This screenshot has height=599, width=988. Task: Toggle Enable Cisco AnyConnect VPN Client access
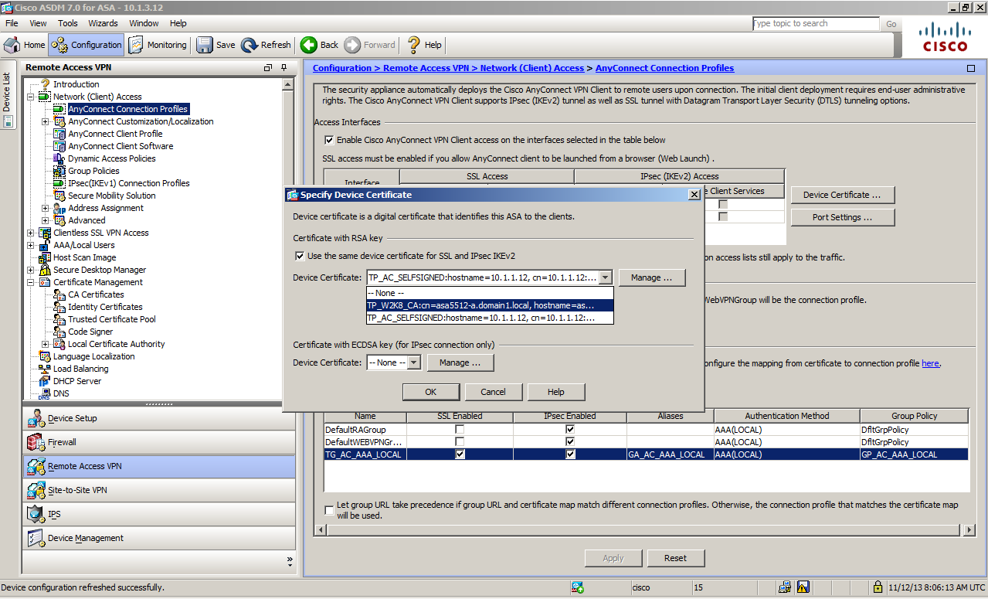[330, 140]
